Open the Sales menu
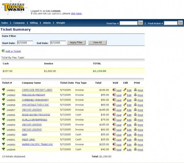 [5, 23]
